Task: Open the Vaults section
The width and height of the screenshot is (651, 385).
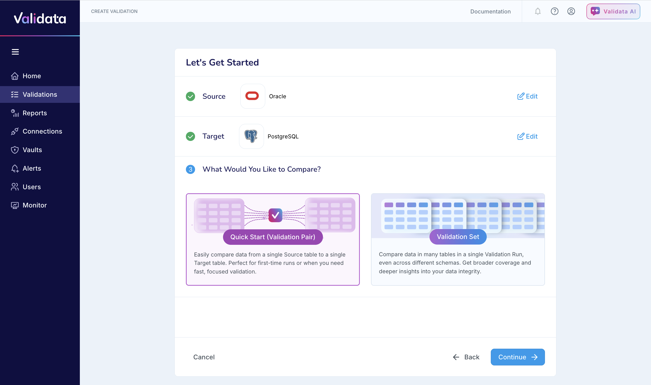Action: pos(32,150)
